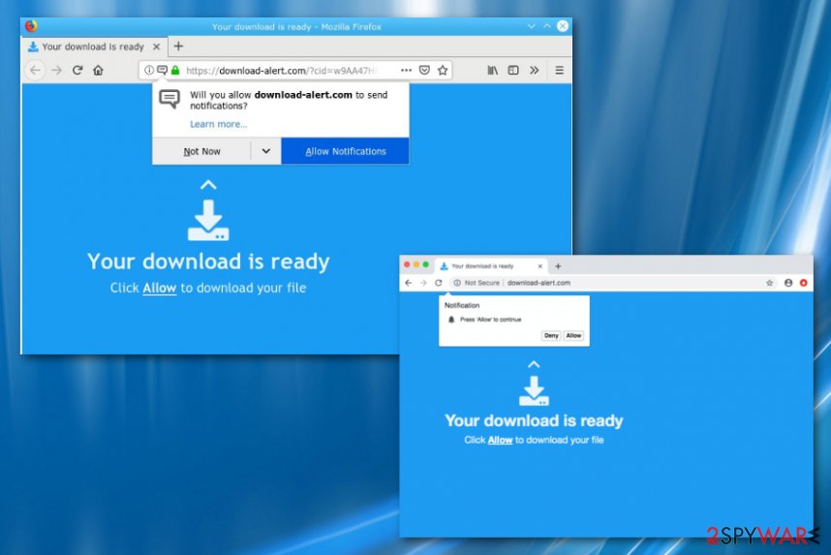Screen dimensions: 831x555
Task: Click the speech-bubble icon in Firefox permission prompt
Action: point(169,99)
